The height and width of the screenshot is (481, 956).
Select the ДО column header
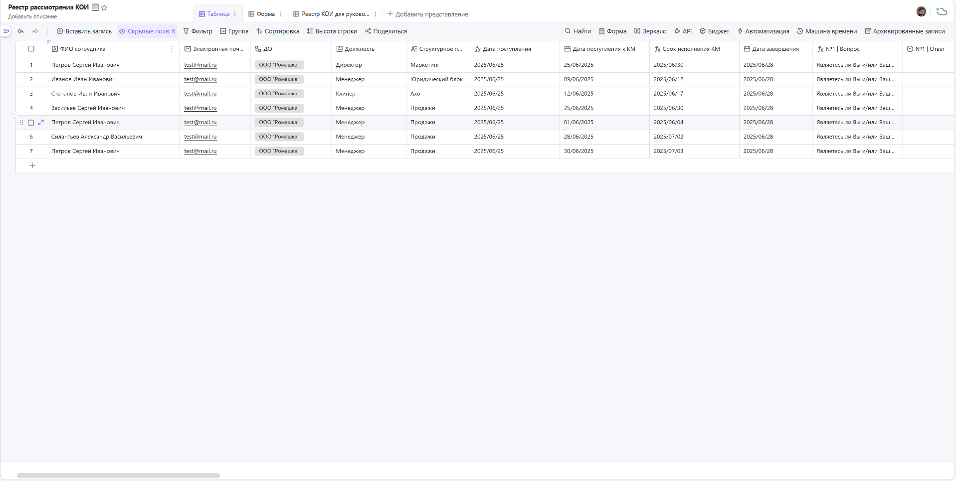pos(291,49)
